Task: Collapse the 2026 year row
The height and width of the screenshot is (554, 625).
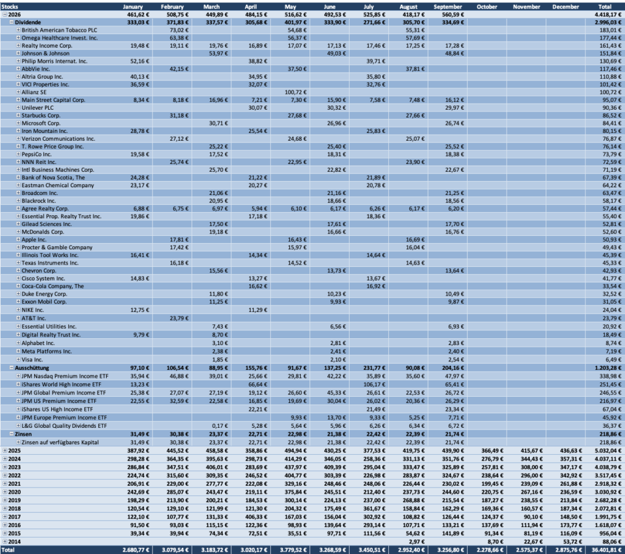Action: [5, 15]
